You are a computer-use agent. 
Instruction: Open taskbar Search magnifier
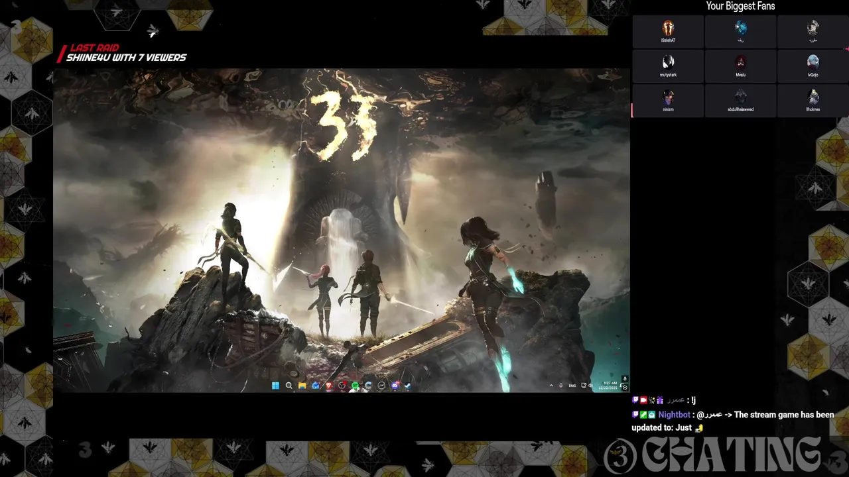(x=289, y=386)
